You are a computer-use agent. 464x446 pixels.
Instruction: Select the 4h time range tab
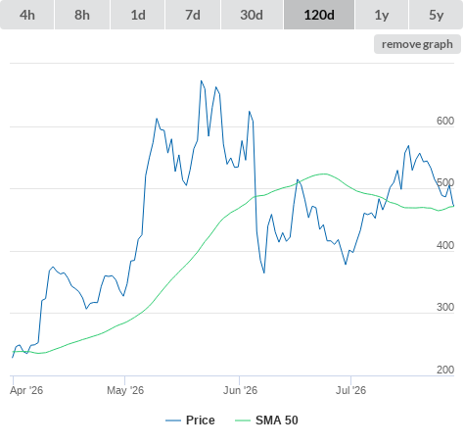[27, 15]
